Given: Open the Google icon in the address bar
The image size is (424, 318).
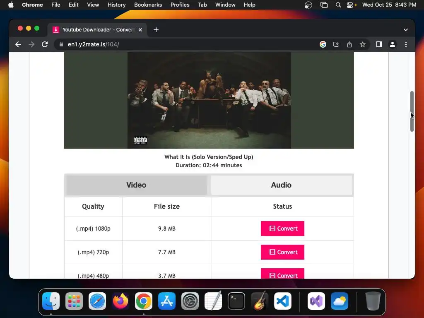Looking at the screenshot, I should [x=323, y=44].
